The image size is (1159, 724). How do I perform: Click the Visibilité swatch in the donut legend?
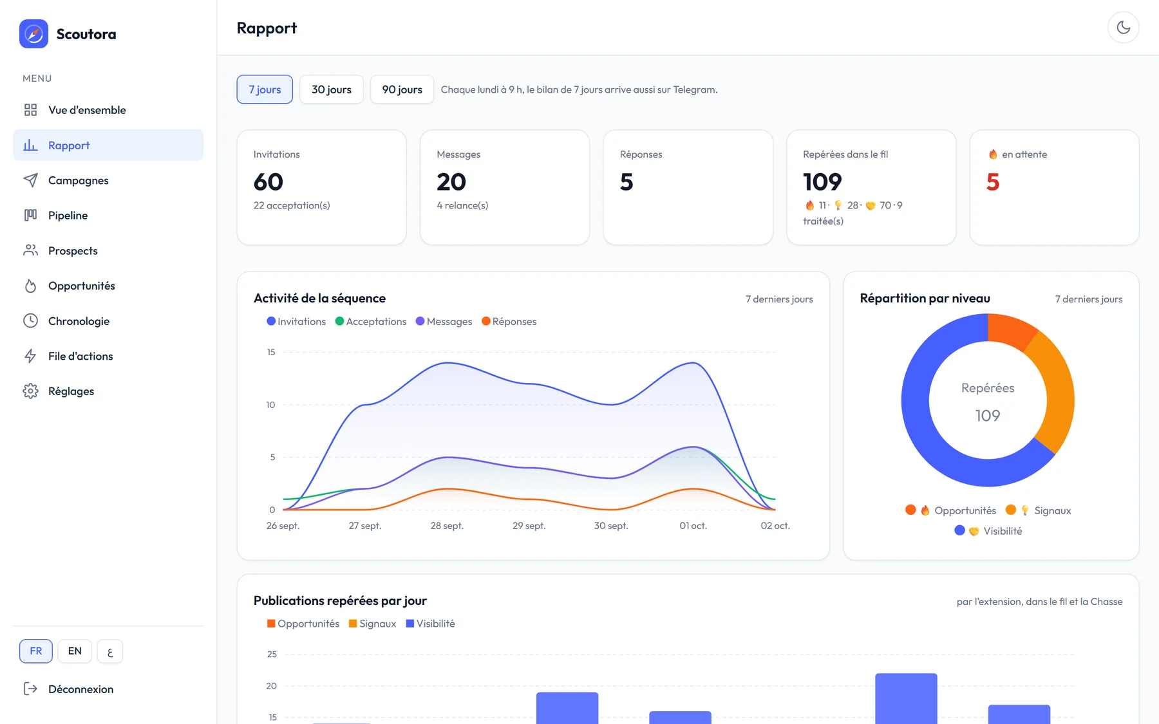[x=959, y=530]
